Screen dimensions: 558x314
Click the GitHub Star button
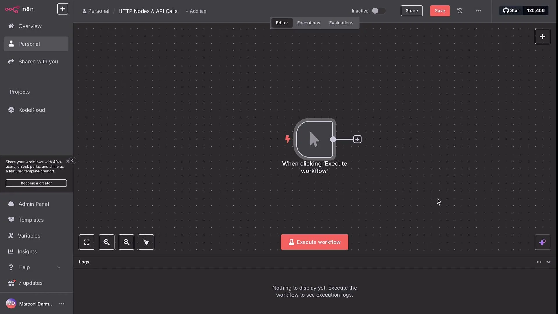pyautogui.click(x=511, y=10)
